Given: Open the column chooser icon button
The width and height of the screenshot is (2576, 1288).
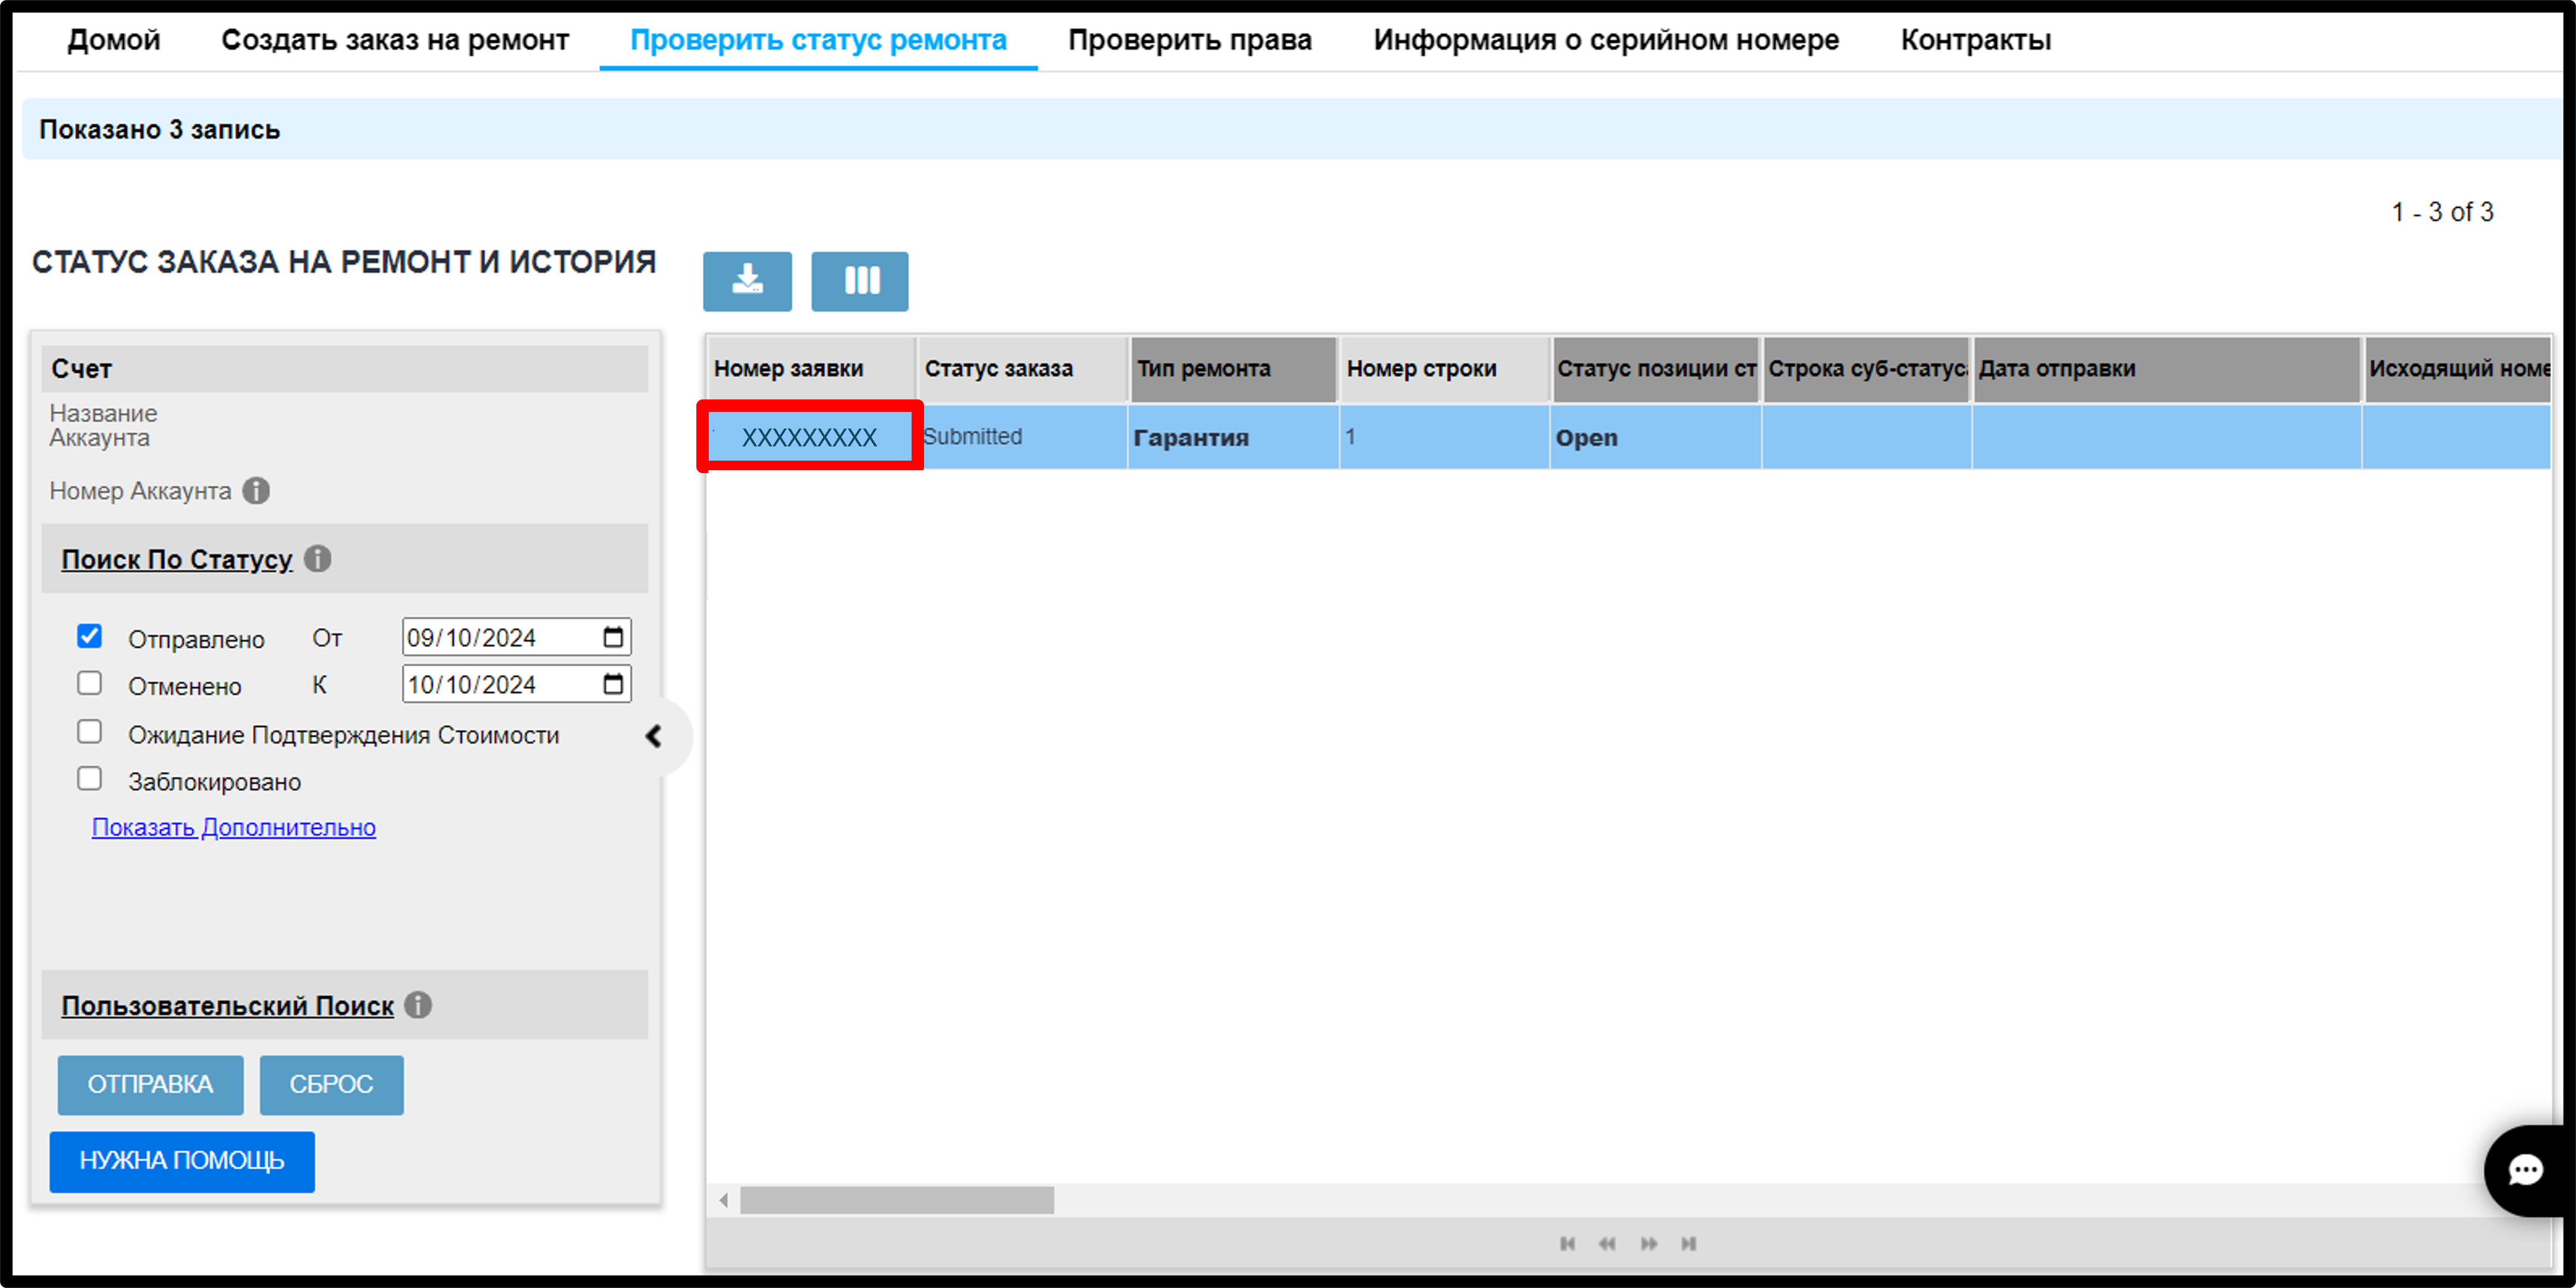Looking at the screenshot, I should pyautogui.click(x=859, y=281).
